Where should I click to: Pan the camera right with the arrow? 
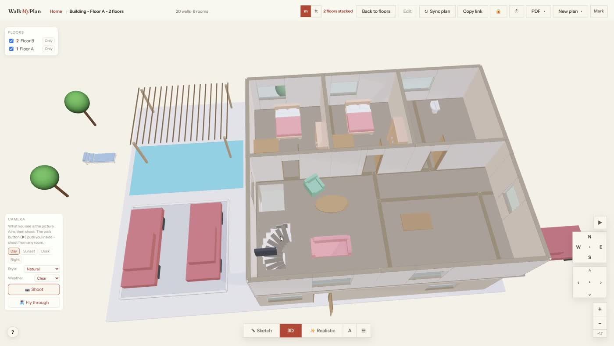600,282
